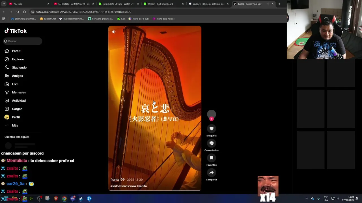Switch to smashdota Stream tab
Screen dimensions: 362x203
(118, 4)
